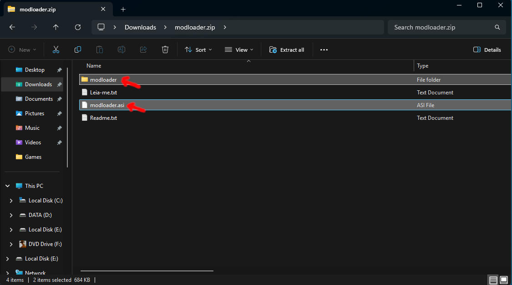Click File folder type cell
The width and height of the screenshot is (512, 285).
click(429, 80)
